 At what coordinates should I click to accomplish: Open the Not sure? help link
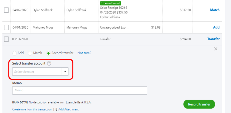pyautogui.click(x=84, y=53)
